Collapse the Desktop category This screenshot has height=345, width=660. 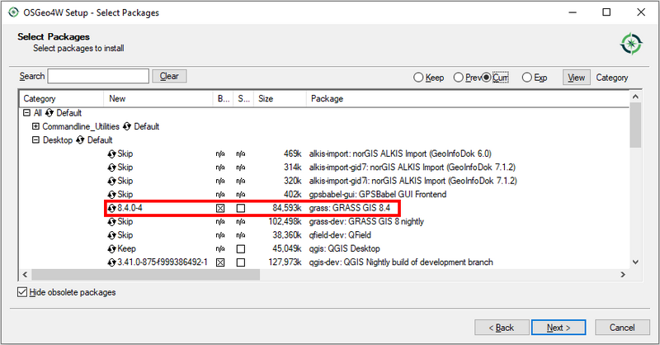click(35, 140)
